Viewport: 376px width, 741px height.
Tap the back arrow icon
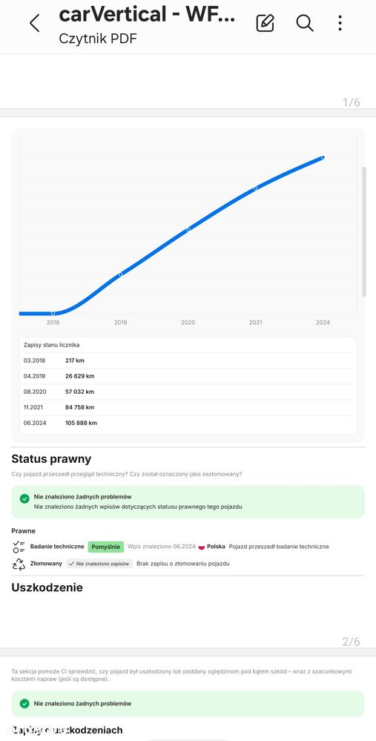point(34,23)
